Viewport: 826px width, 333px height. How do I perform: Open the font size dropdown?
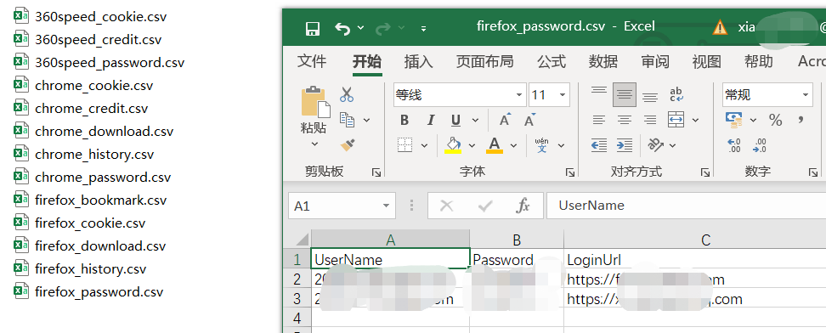[549, 95]
